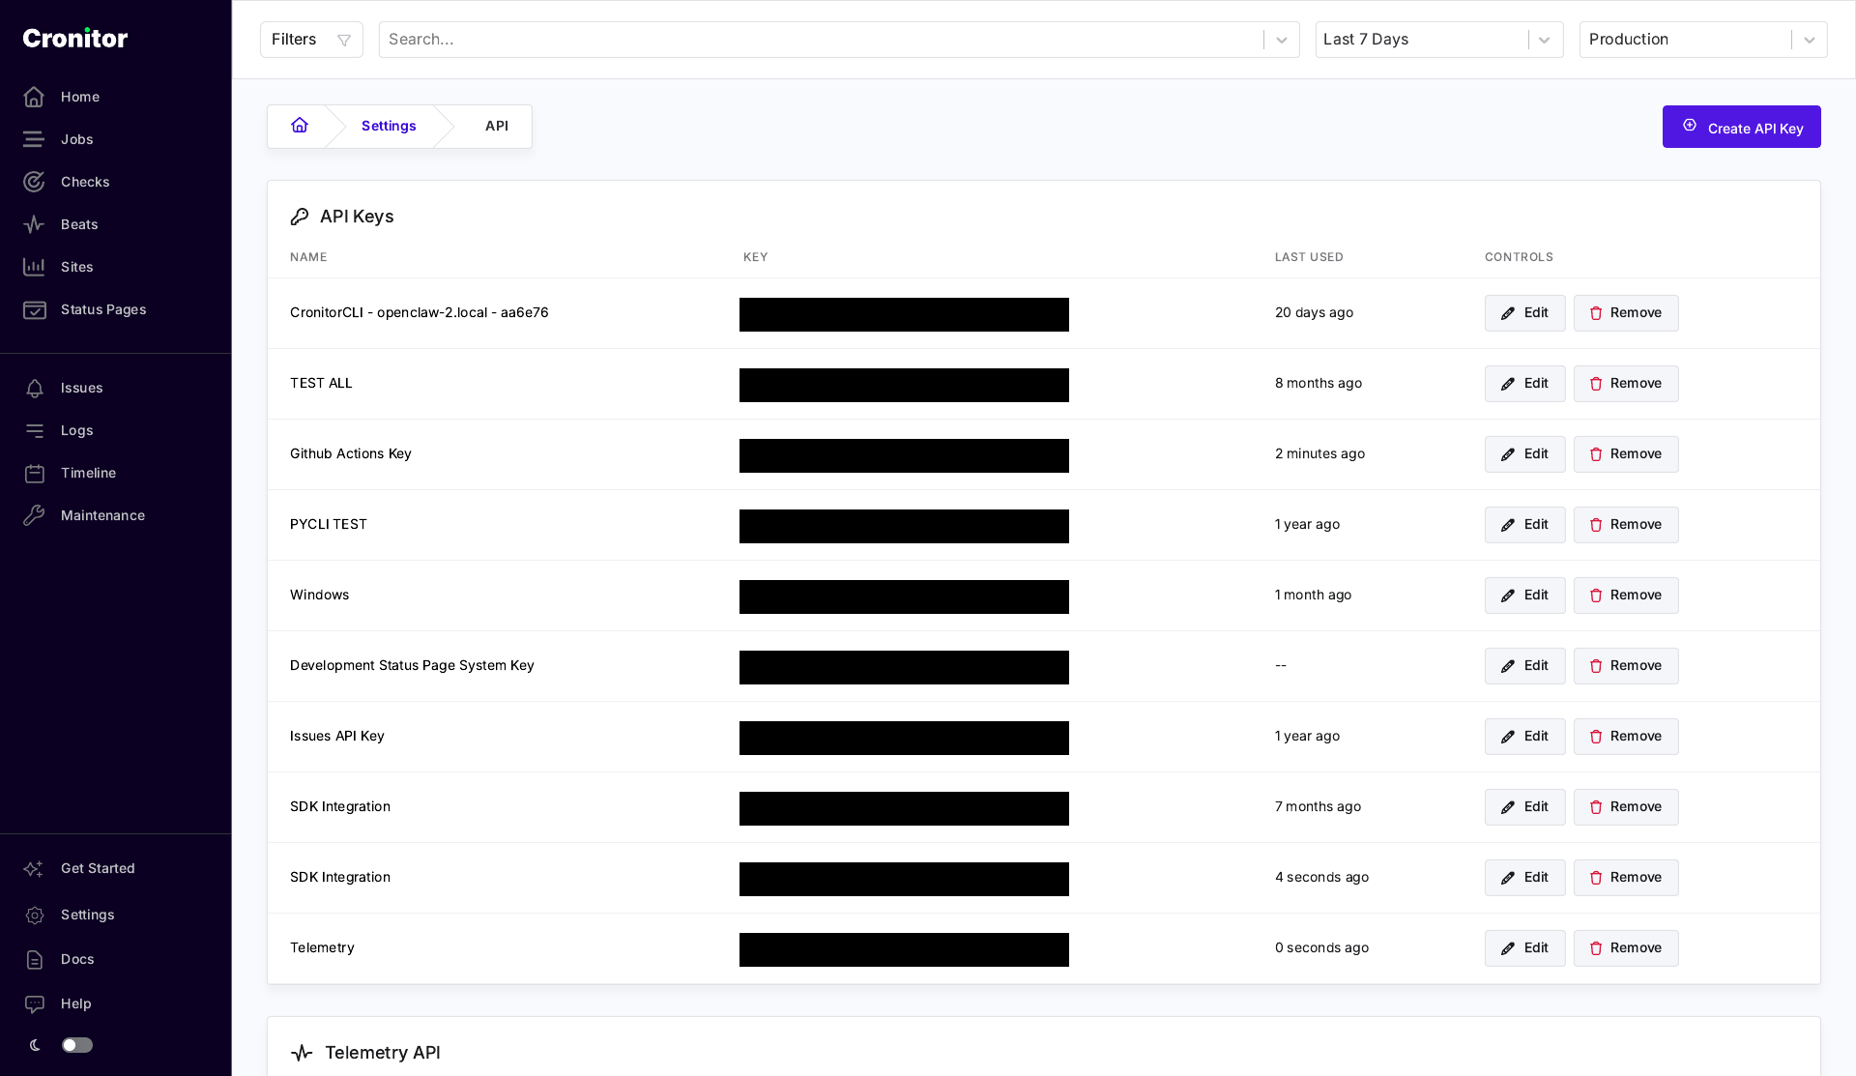The height and width of the screenshot is (1076, 1856).
Task: Click the plus icon in Create API Key
Action: 1690,125
